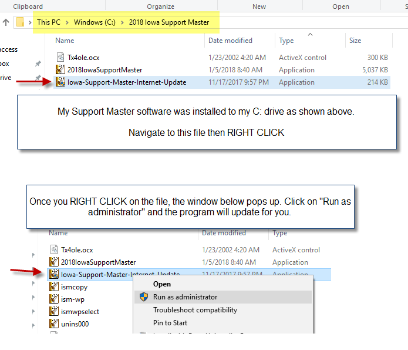Click 2018IowaSupportMaster application icon in upper list
The height and width of the screenshot is (350, 408).
60,69
